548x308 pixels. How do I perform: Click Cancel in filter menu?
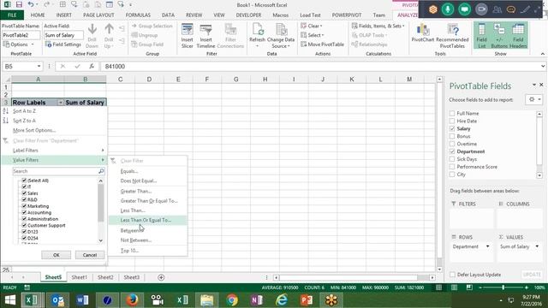click(x=89, y=255)
